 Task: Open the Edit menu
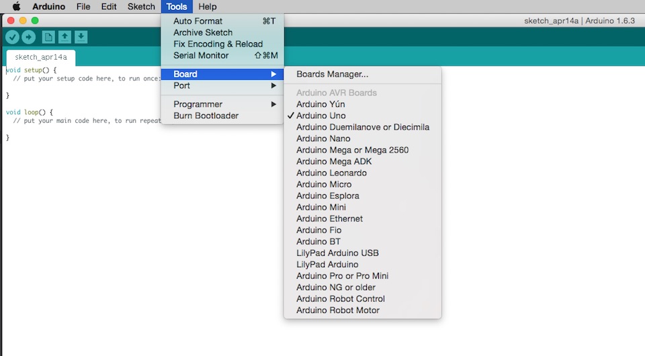point(109,7)
